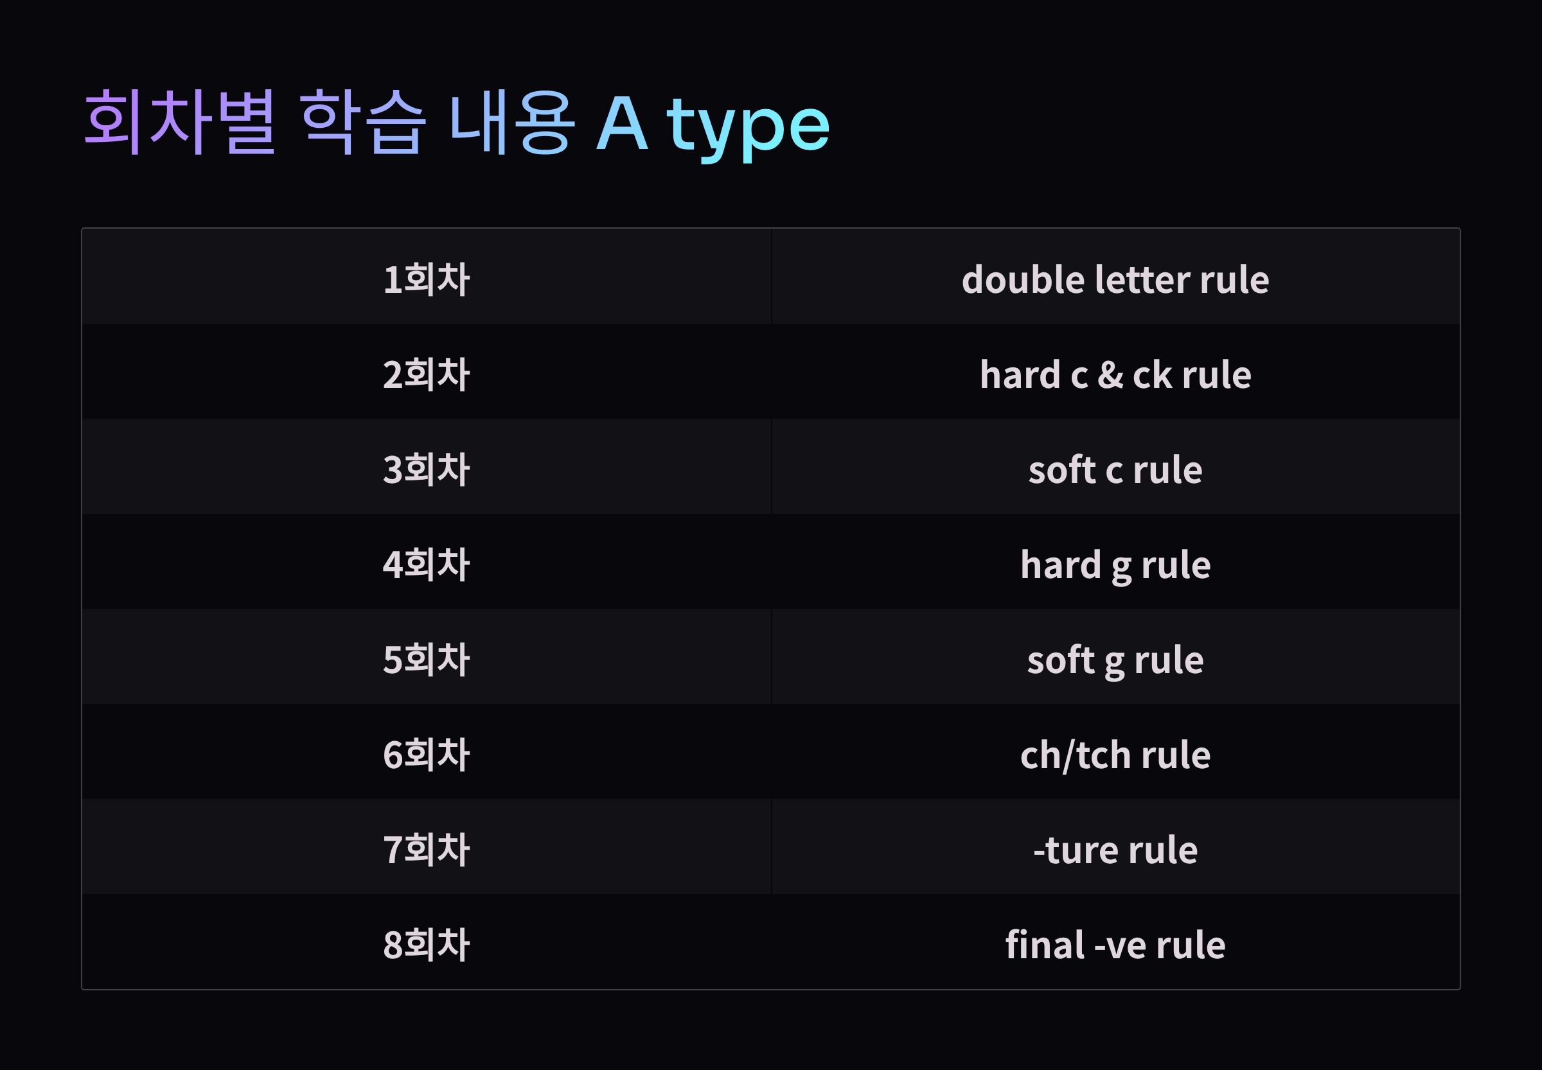Screen dimensions: 1542x1070
Task: Select the 2회차 table cell
Action: point(427,374)
